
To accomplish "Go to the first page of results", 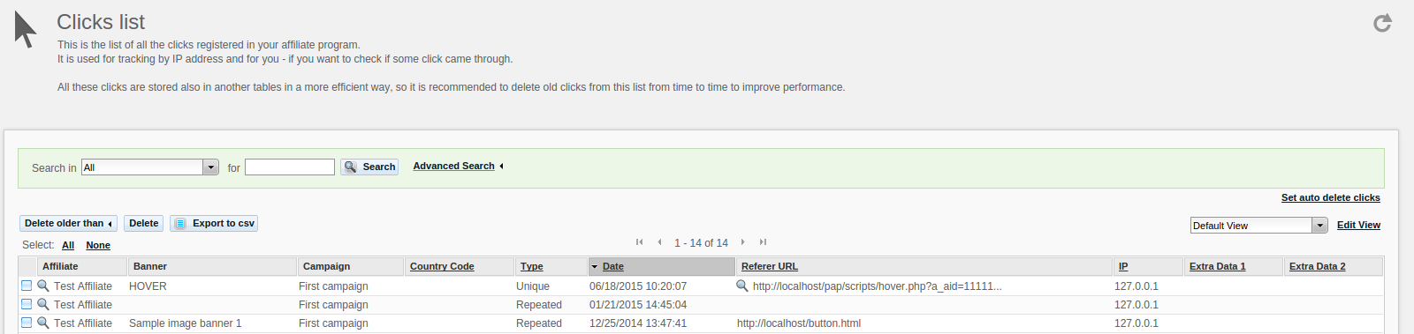I will click(639, 242).
